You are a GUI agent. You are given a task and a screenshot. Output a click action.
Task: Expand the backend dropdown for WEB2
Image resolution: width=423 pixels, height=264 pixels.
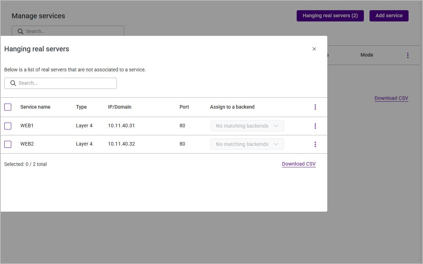pos(247,144)
